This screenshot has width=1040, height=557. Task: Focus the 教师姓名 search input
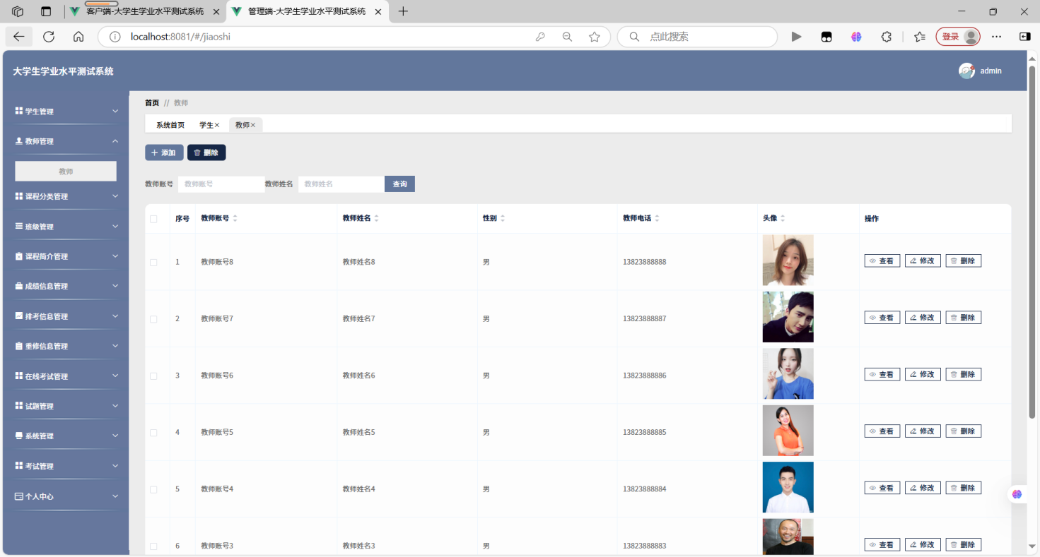point(341,184)
